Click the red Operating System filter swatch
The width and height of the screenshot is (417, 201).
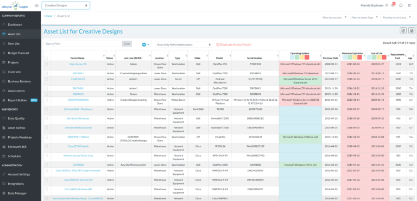pos(307,57)
